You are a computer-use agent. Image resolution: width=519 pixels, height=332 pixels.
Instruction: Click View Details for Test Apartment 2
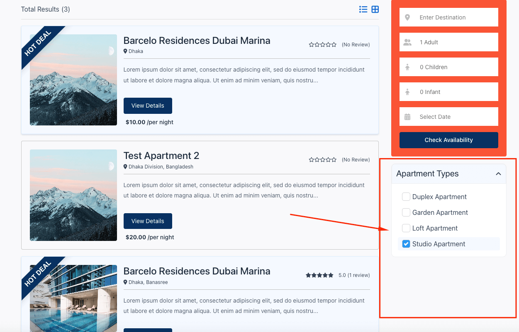[x=148, y=221]
